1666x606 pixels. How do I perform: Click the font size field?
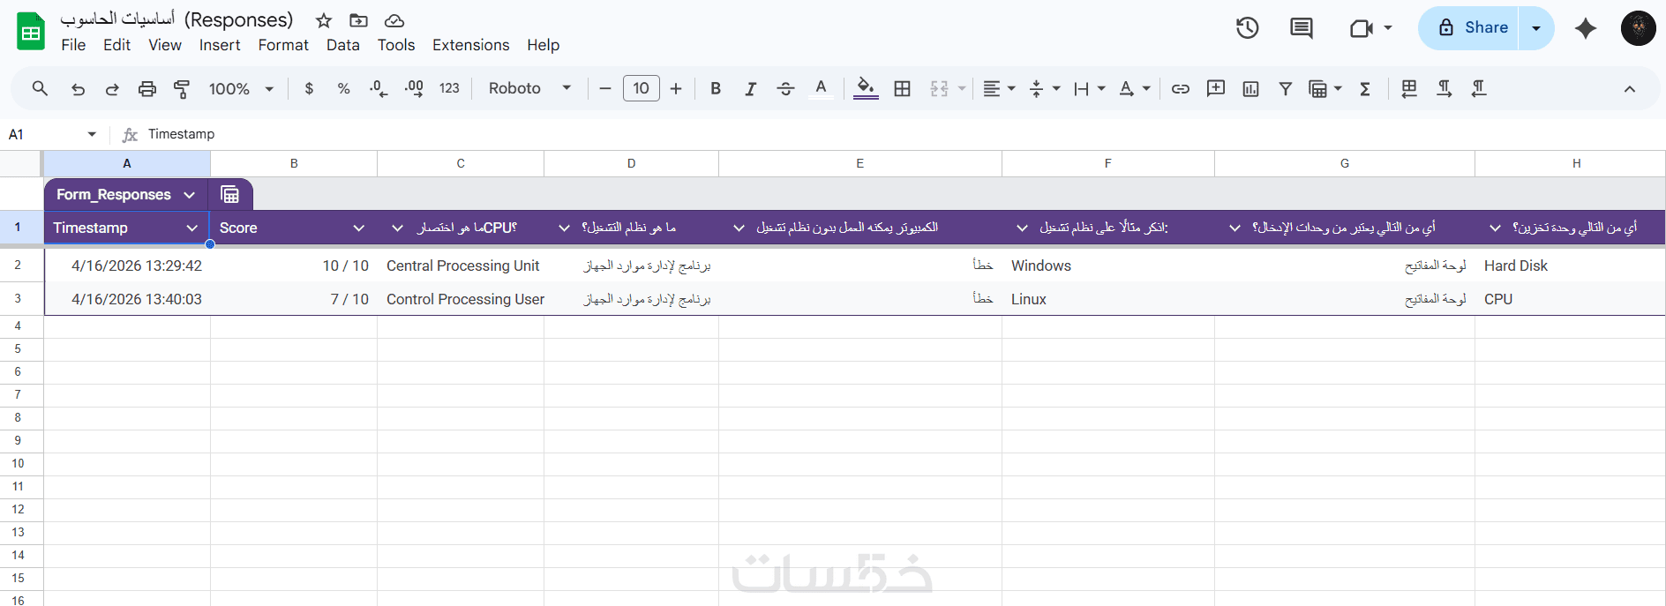coord(641,88)
